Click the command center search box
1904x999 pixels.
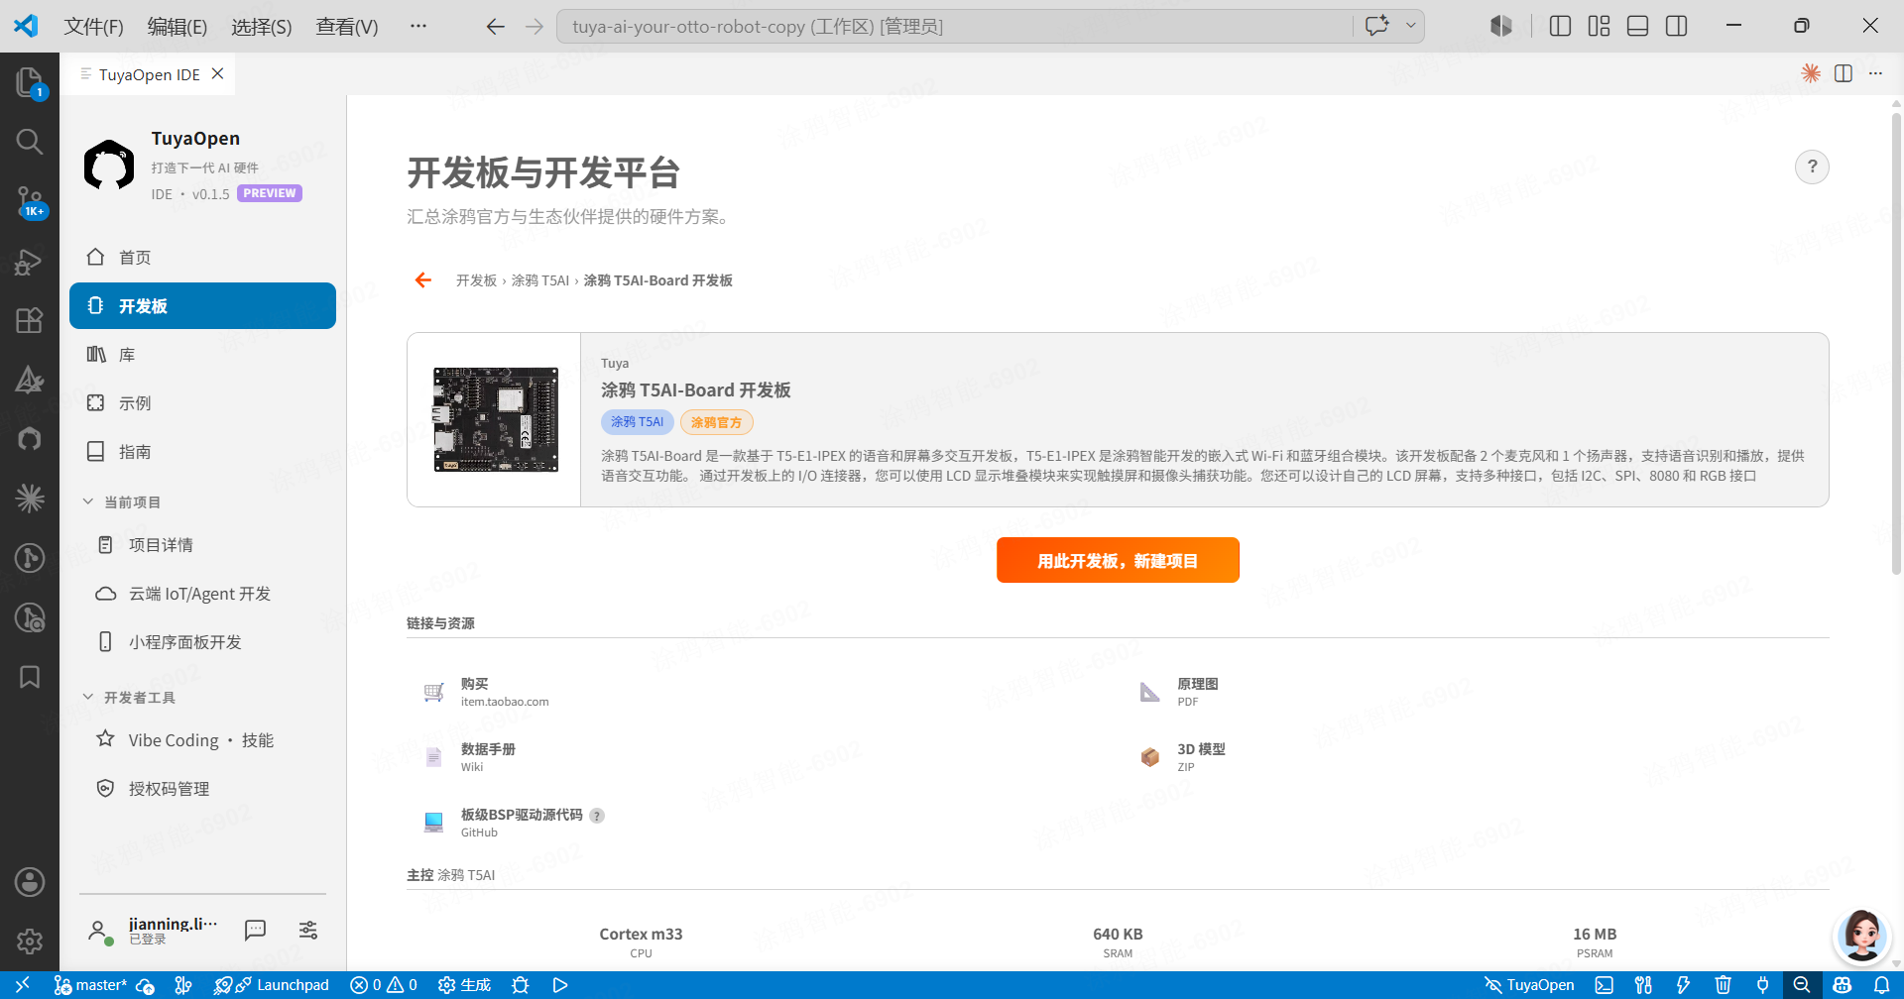point(954,27)
